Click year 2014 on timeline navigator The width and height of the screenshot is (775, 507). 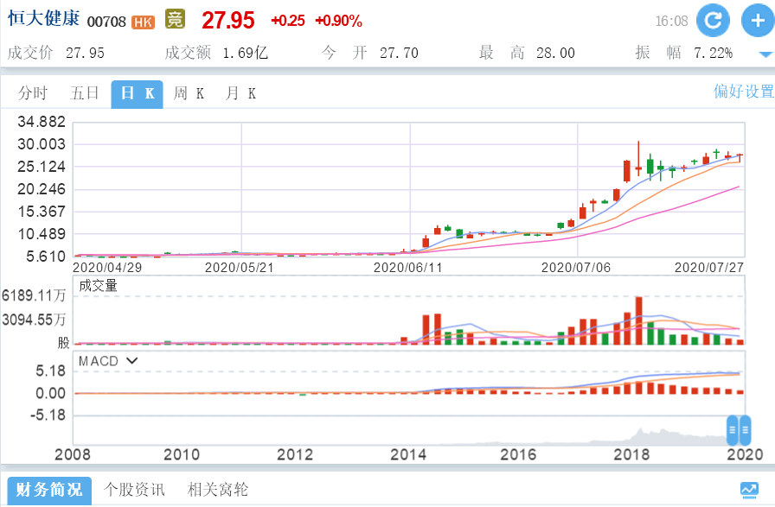pos(408,454)
